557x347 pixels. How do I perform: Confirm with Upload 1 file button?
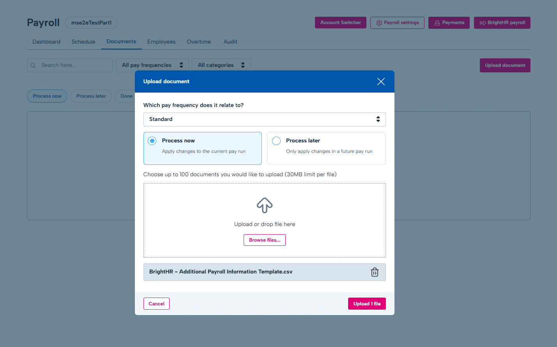(367, 304)
